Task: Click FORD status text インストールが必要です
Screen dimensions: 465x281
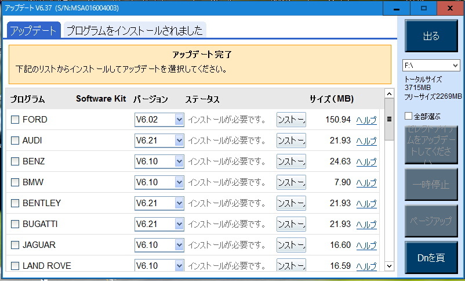Action: tap(227, 120)
